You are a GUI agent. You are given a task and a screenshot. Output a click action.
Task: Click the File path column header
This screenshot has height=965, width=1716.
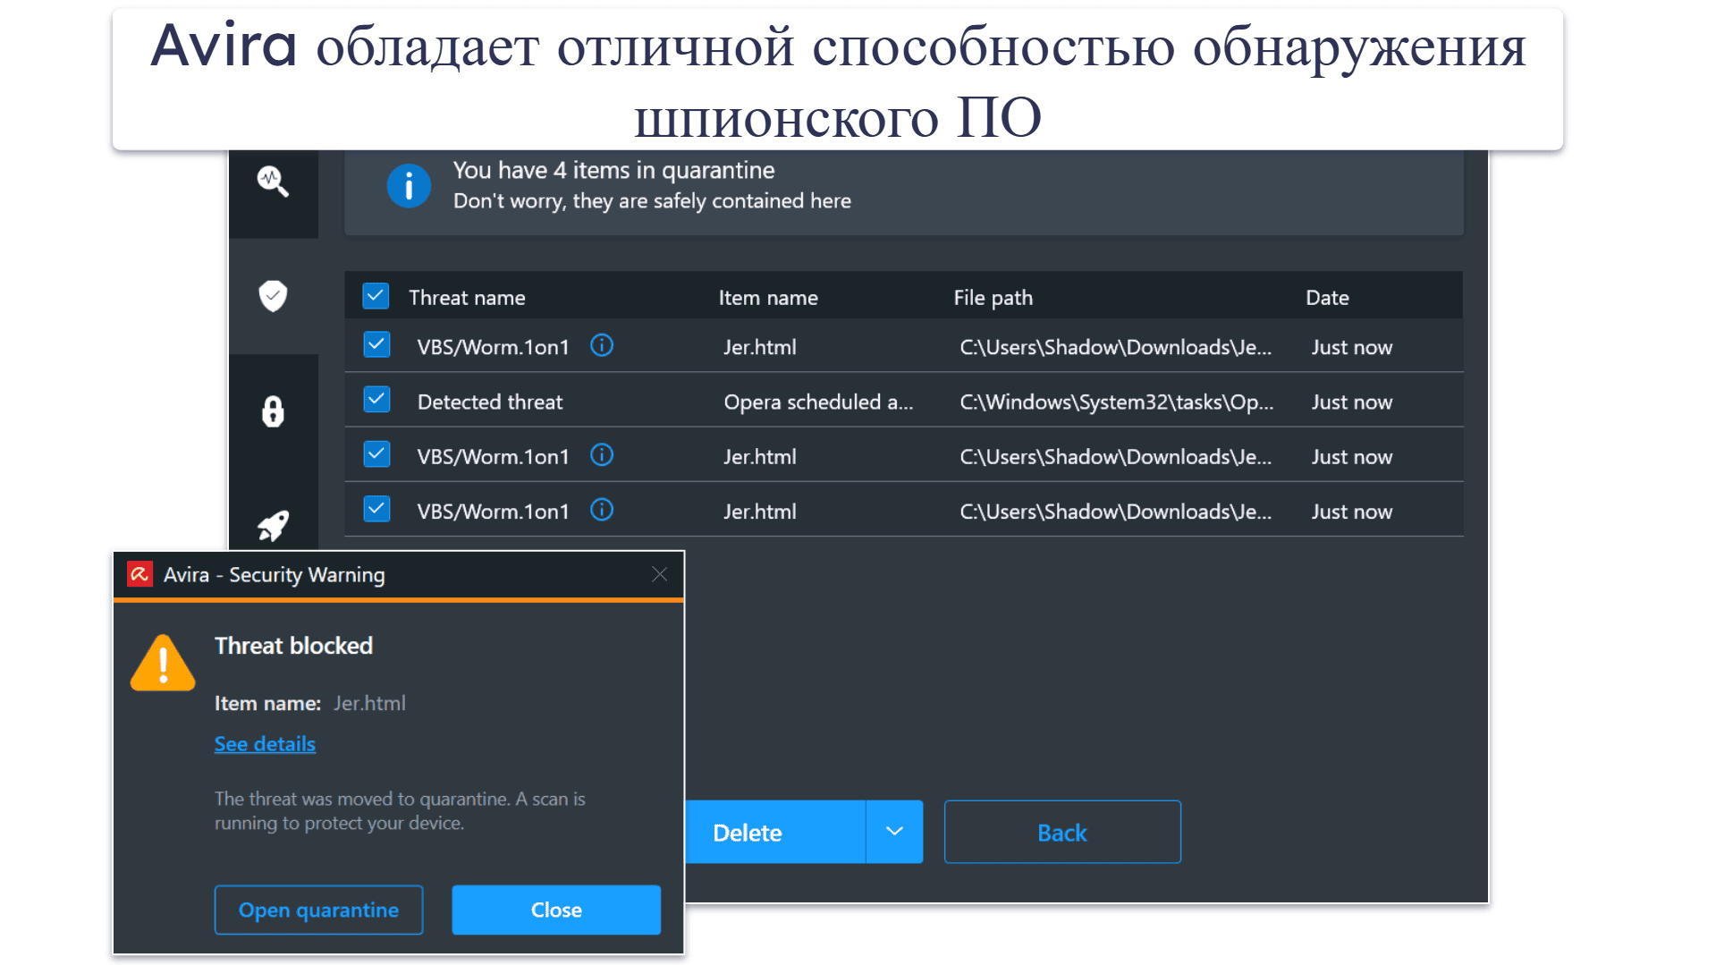click(993, 298)
